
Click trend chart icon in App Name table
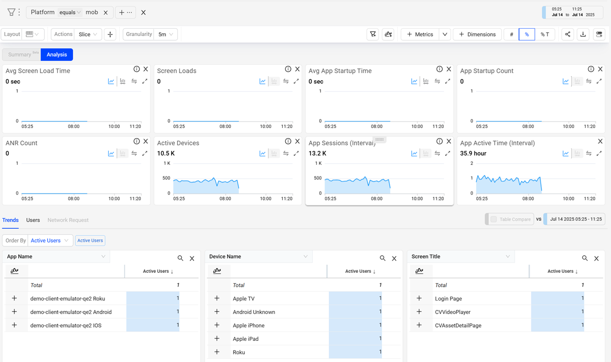[x=15, y=271]
